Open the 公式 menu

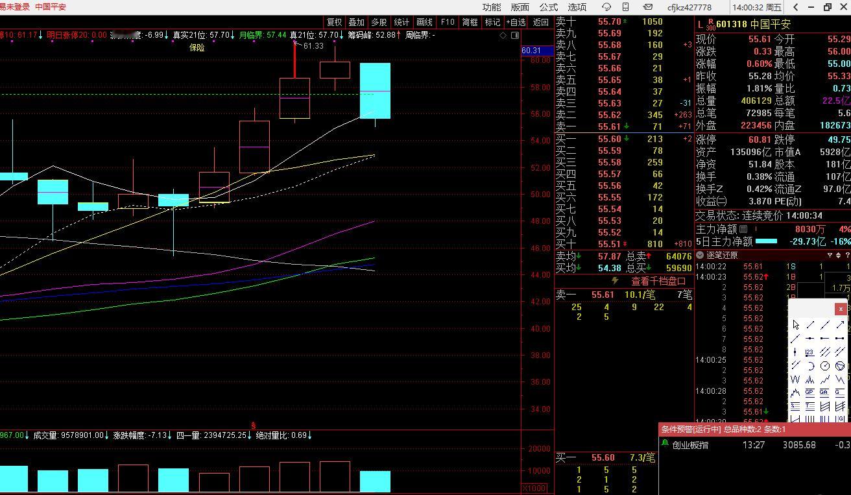click(x=549, y=7)
